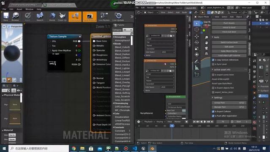Click the Home icon in Unreal toolbar
Viewport: 270px width, 152px height.
tap(52, 17)
